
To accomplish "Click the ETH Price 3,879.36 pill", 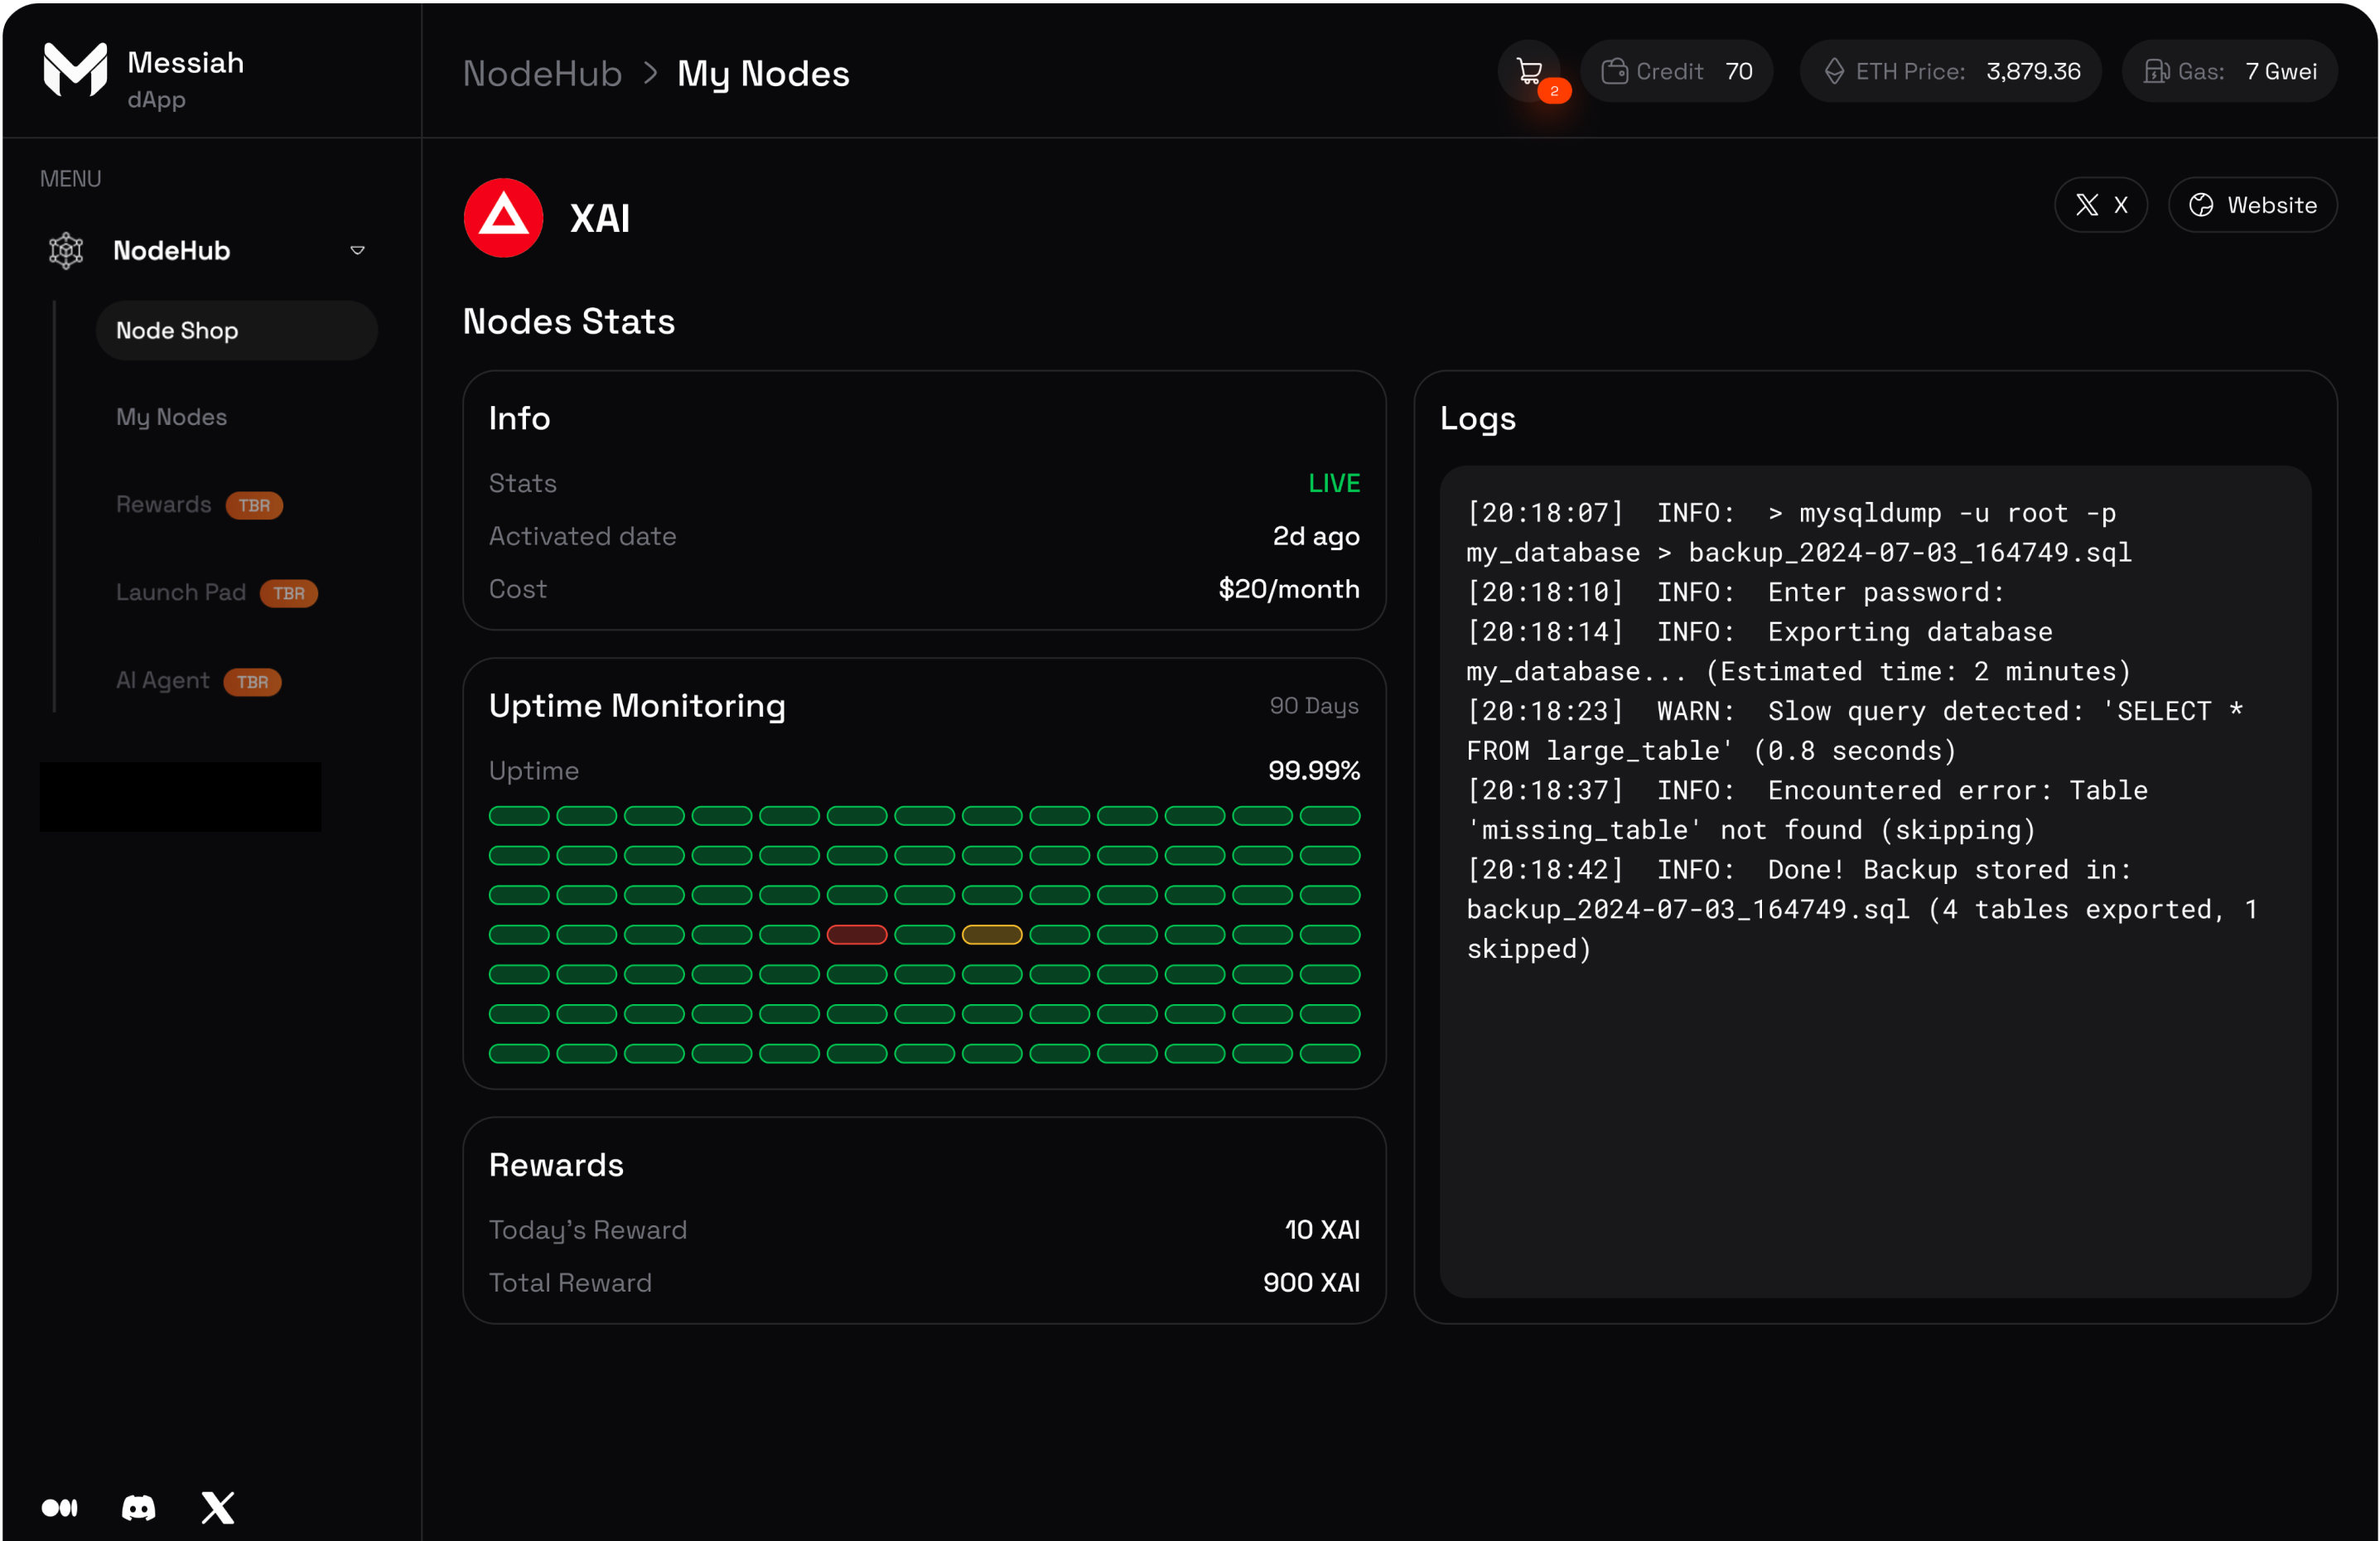I will point(1950,71).
